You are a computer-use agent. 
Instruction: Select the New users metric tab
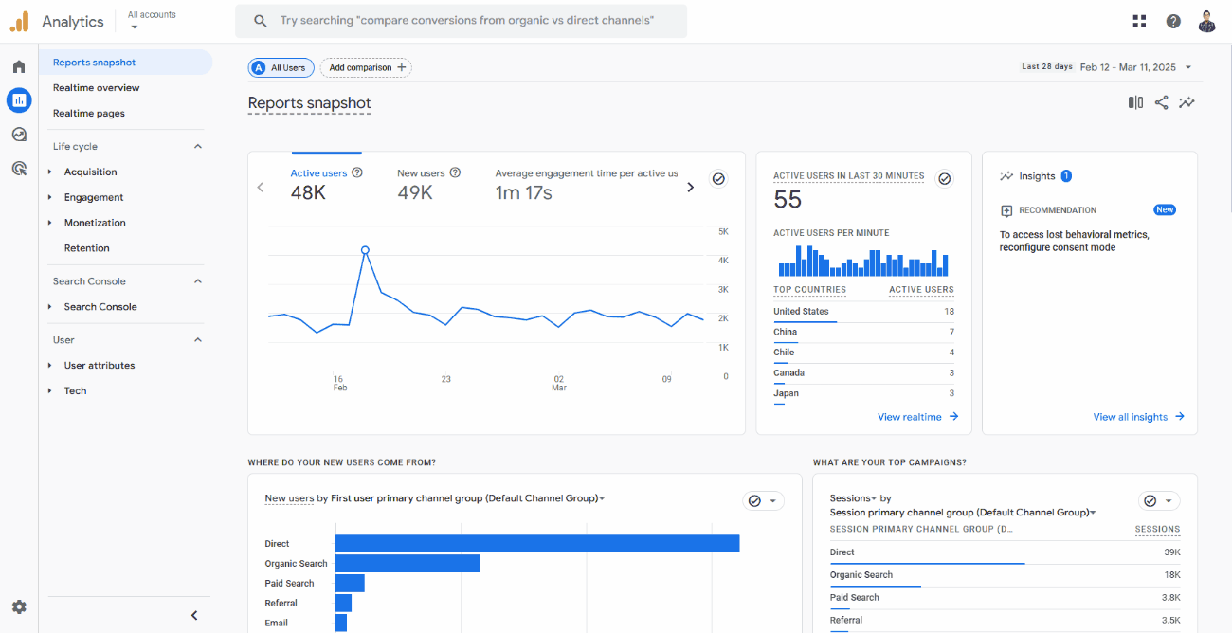click(x=428, y=184)
